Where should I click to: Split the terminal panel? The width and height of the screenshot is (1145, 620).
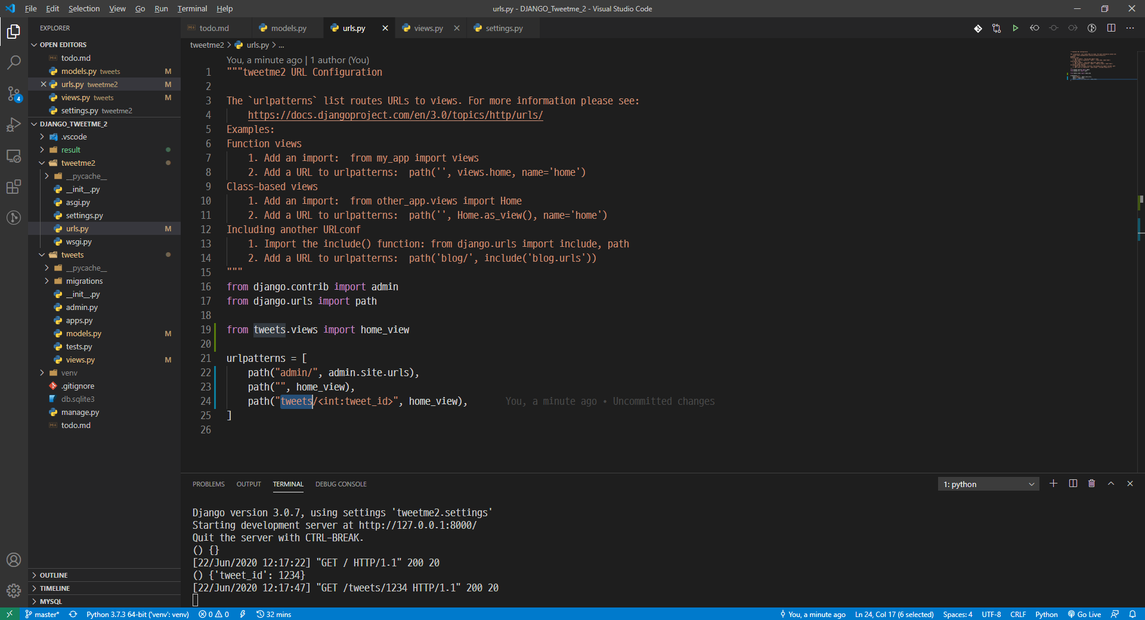[1073, 483]
